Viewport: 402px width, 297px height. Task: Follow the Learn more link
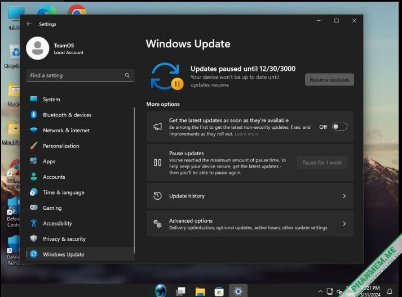(x=246, y=134)
